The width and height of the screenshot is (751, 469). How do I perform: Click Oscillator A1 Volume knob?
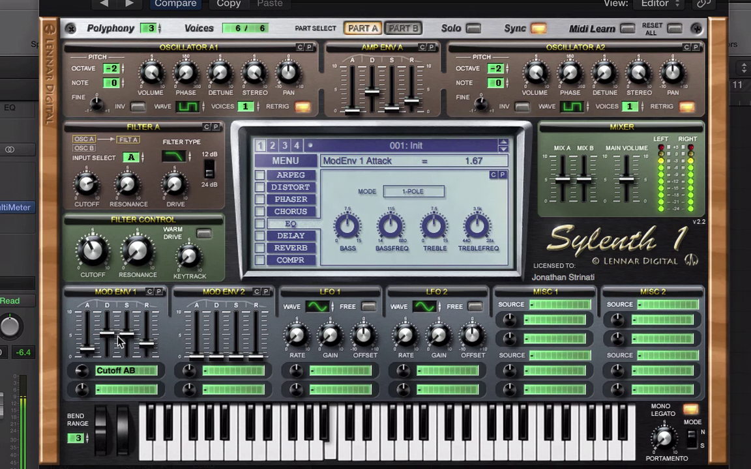pos(151,73)
